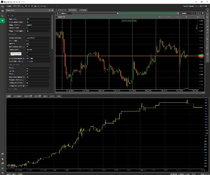Screen dimensions: 210x175
Task: Click the third icon in right drawing toolbar
Action: point(208,17)
